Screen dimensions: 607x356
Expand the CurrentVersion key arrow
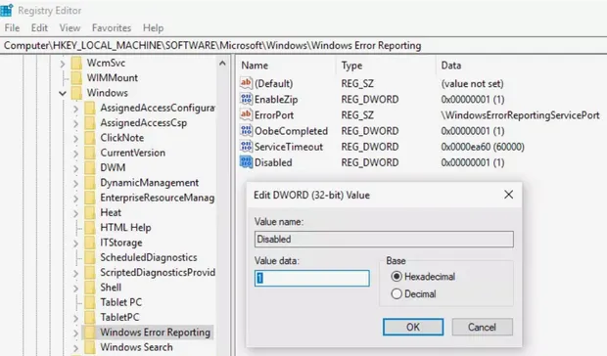(75, 154)
